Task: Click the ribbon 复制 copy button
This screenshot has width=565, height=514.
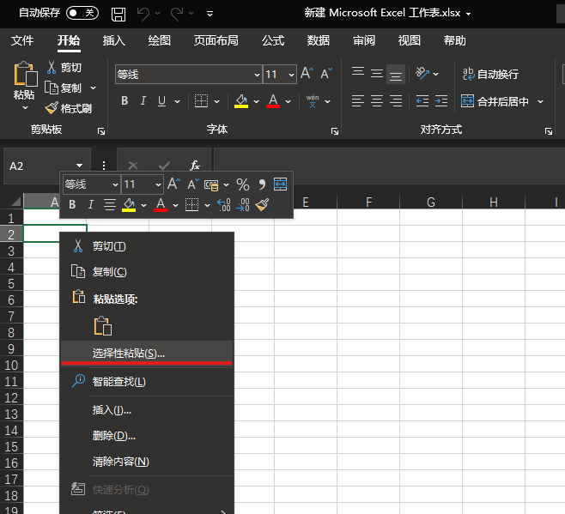Action: [x=63, y=88]
